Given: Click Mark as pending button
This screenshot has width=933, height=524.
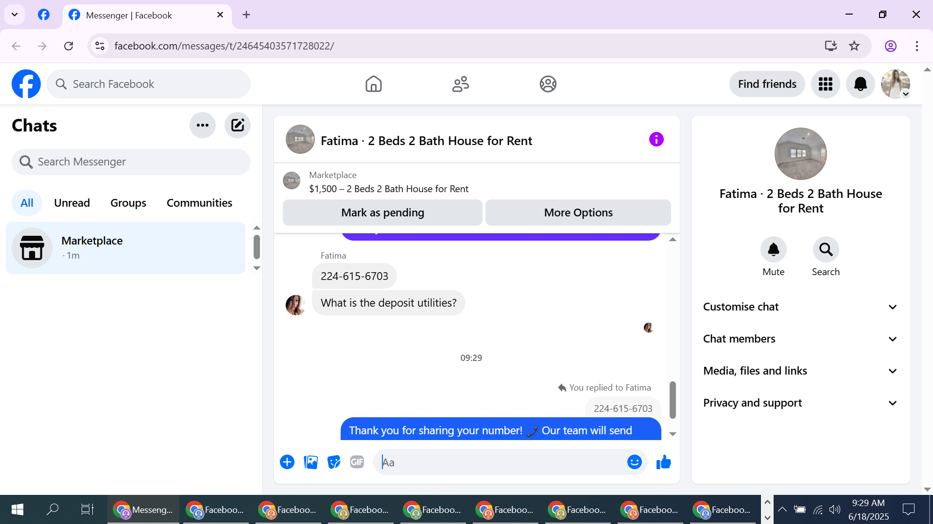Looking at the screenshot, I should click(382, 213).
